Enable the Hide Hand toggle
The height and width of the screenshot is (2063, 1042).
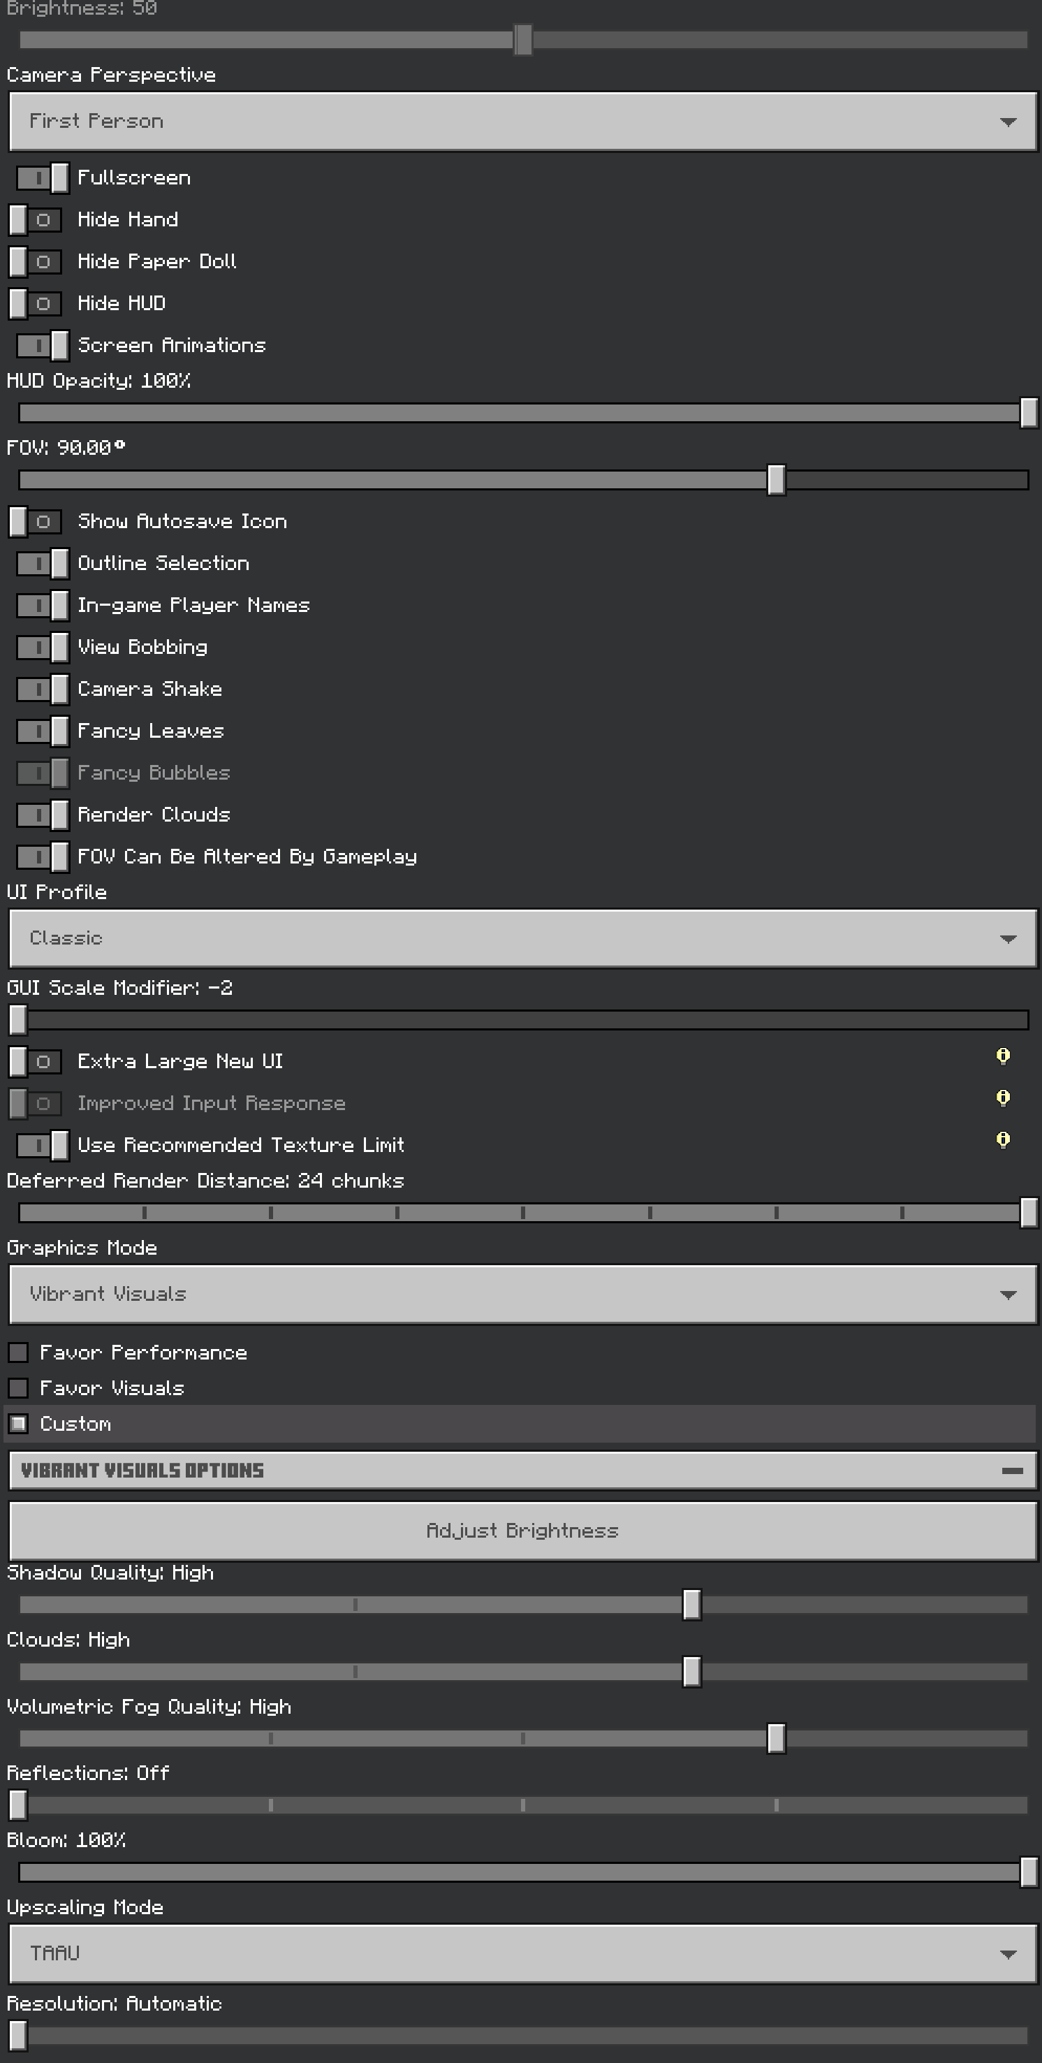pyautogui.click(x=35, y=219)
